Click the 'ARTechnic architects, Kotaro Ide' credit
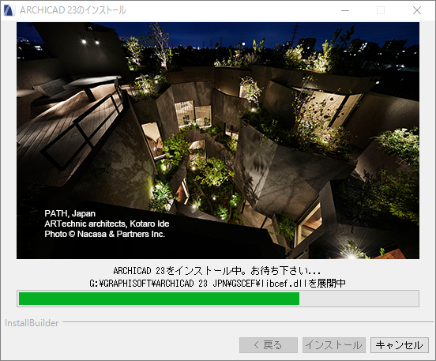Screen dimensions: 436x361 coord(107,224)
